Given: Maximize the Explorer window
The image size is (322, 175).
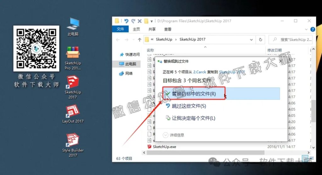Looking at the screenshot, I should [296, 21].
